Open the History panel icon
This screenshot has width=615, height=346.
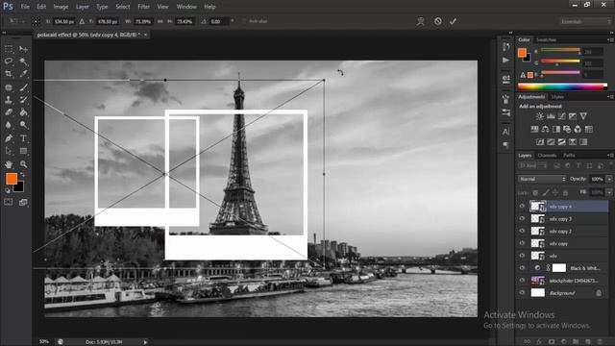point(506,47)
